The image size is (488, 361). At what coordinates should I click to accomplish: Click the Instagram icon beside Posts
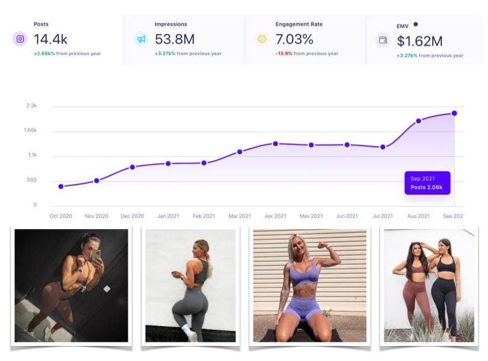[x=20, y=39]
